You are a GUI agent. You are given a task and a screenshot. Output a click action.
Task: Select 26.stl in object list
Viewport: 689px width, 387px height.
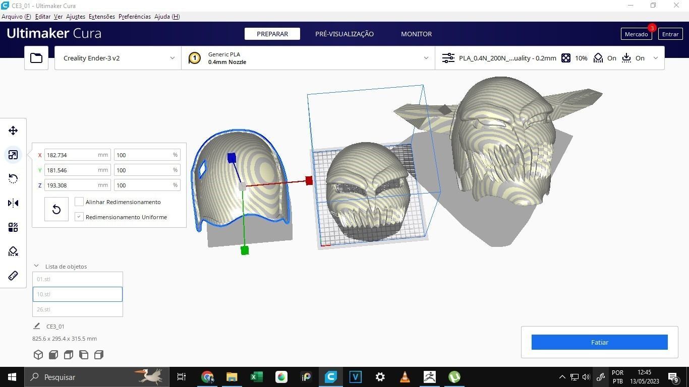tap(78, 309)
